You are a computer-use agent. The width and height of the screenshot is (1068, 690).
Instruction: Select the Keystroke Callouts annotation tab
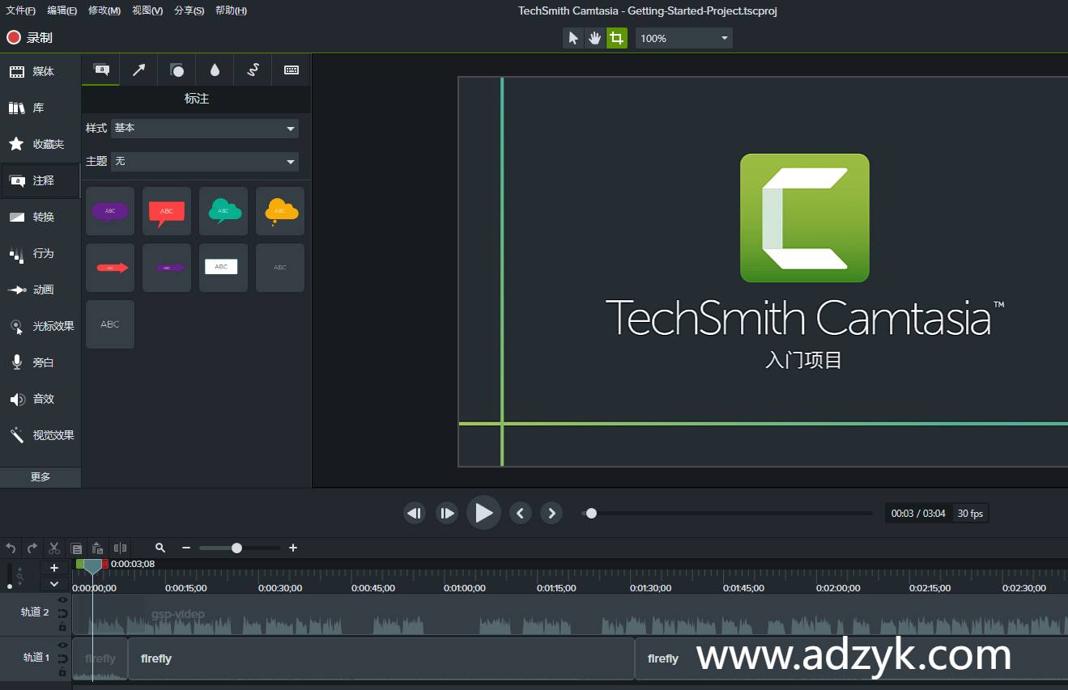click(x=291, y=70)
